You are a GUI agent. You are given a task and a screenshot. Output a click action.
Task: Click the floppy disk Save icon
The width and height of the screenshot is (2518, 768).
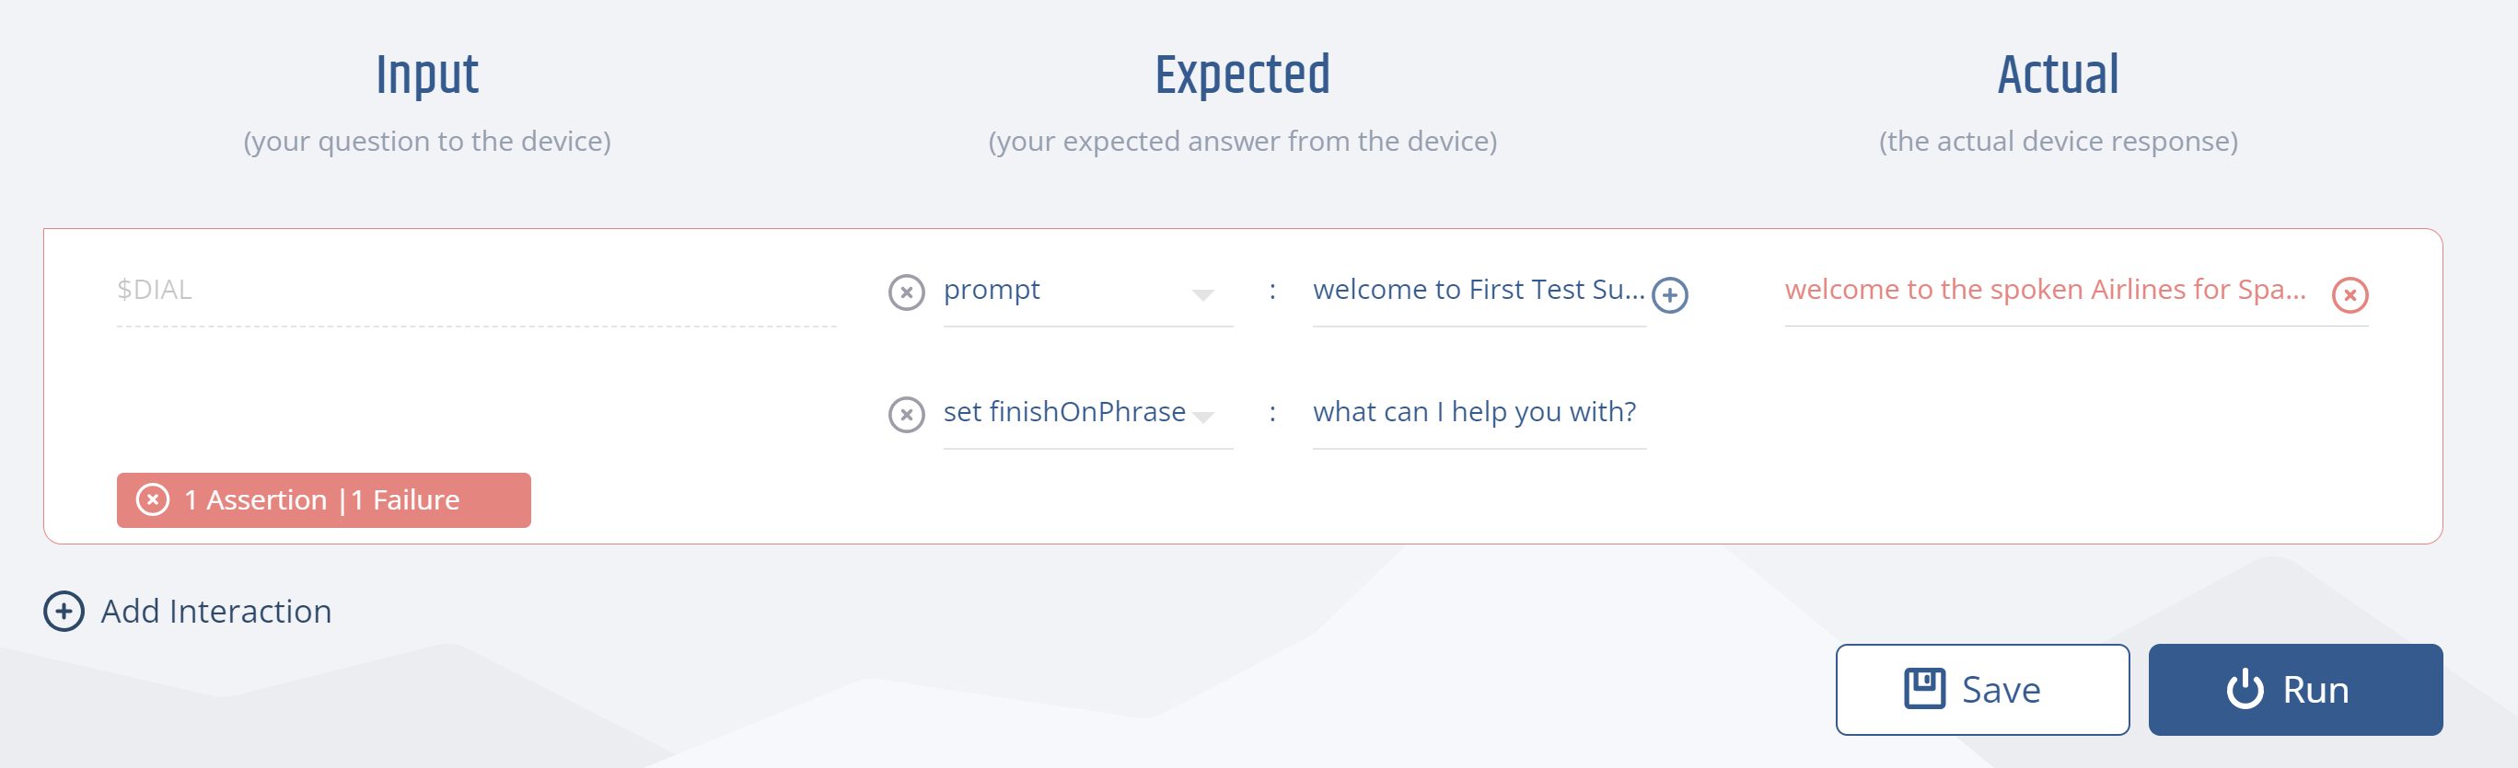tap(1923, 689)
